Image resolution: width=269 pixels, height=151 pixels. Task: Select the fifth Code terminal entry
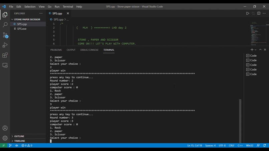tap(251, 74)
